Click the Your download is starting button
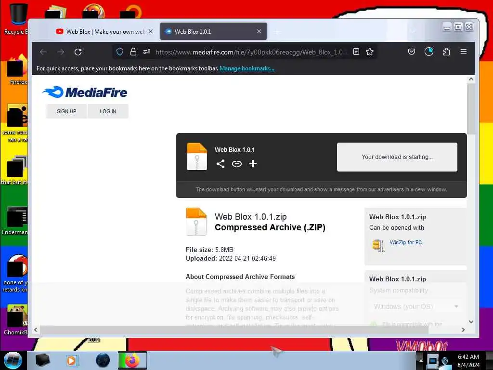Screen dimensions: 493x370 coord(397,157)
